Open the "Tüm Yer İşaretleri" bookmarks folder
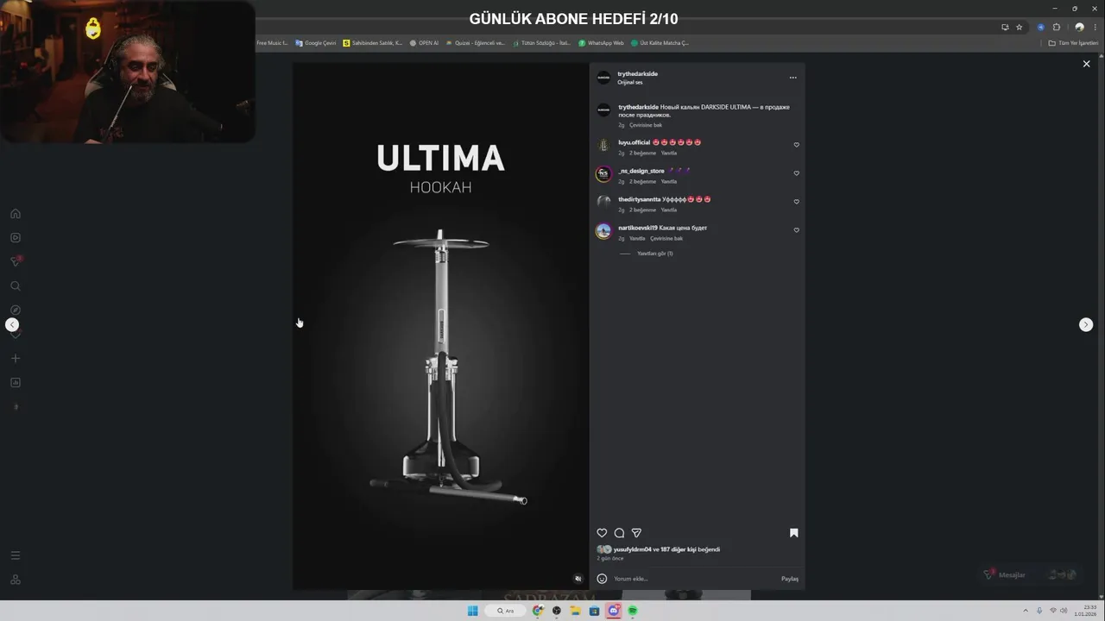1105x621 pixels. point(1073,43)
